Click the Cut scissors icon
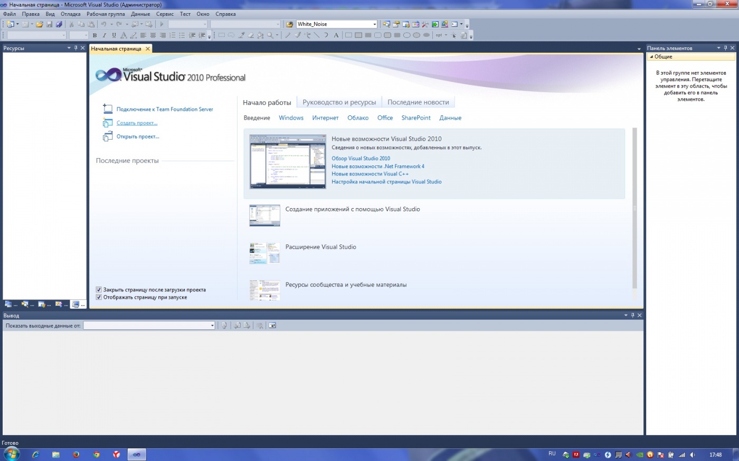The width and height of the screenshot is (739, 461). [71, 24]
